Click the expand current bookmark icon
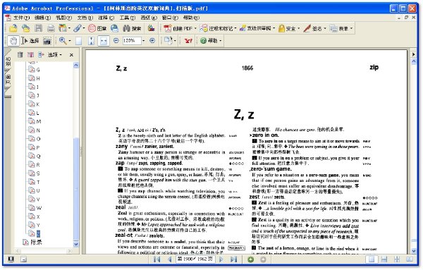This screenshot has height=270, width=423. [x=41, y=55]
